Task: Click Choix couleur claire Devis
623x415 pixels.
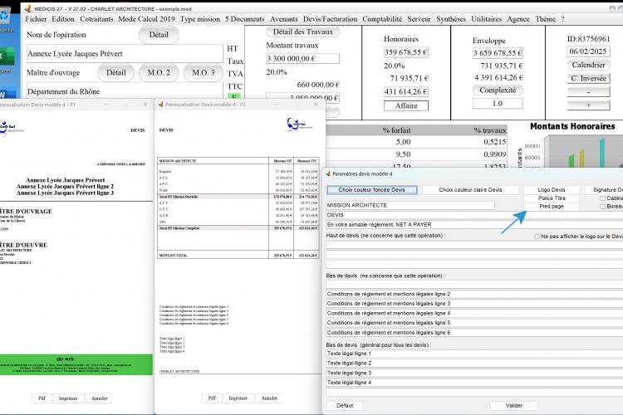Action: click(470, 190)
